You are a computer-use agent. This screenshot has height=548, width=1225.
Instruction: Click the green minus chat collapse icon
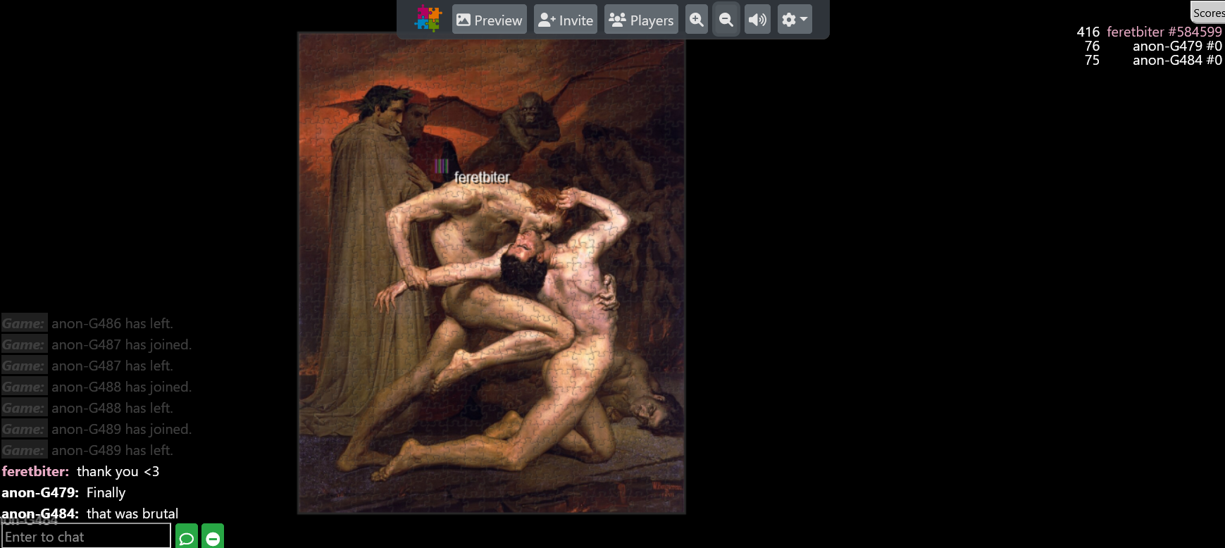(x=213, y=537)
